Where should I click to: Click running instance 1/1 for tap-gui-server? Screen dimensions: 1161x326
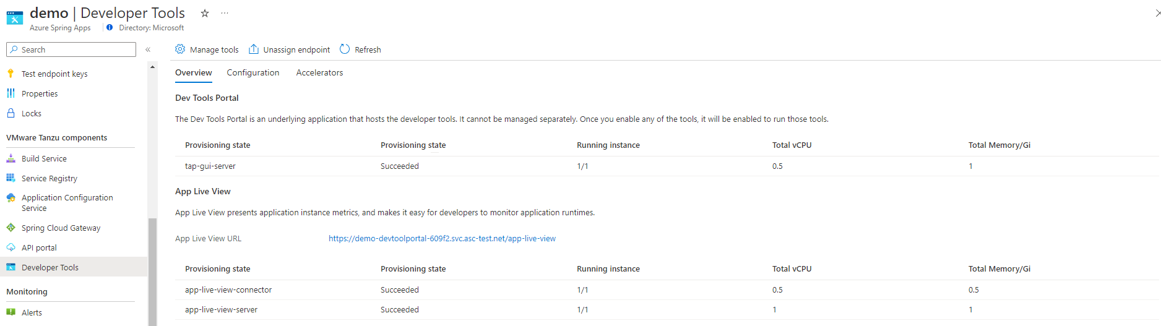[x=582, y=166]
